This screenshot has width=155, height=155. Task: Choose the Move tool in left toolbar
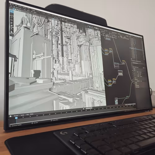11,17
